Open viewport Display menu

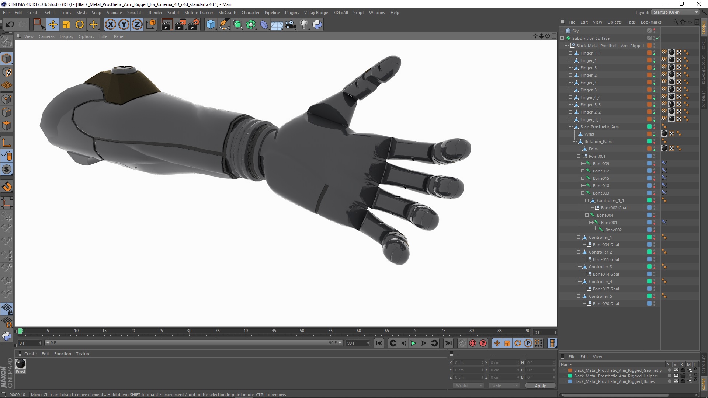point(66,36)
